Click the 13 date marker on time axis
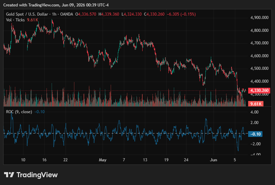This screenshot has width=275, height=185. point(145,160)
